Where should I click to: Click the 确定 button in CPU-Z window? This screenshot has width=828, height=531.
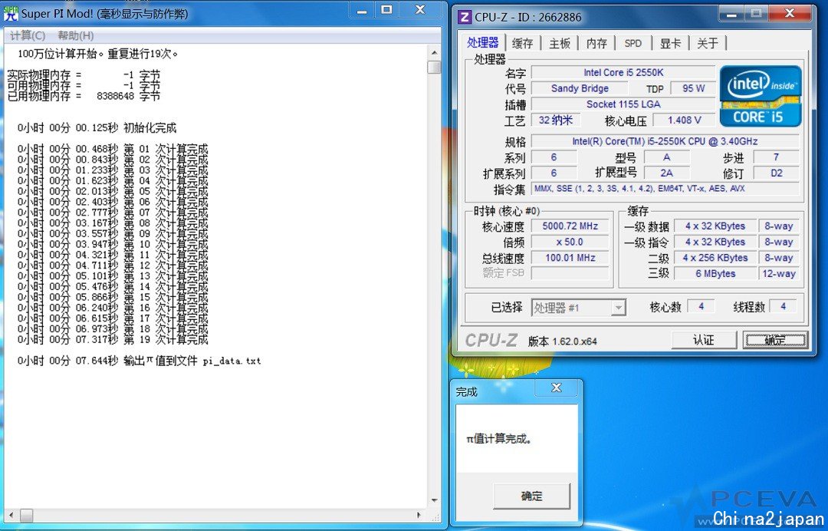(774, 340)
